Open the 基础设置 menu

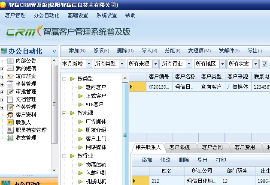pyautogui.click(x=78, y=15)
